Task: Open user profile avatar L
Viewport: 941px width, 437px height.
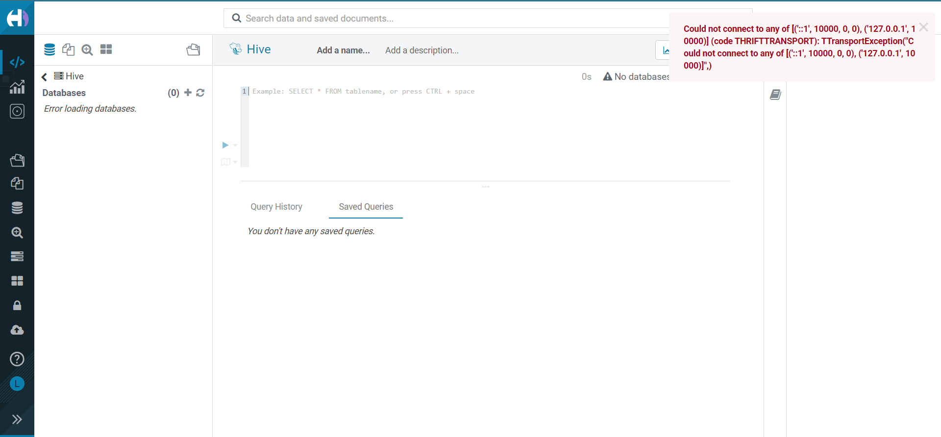Action: pos(17,384)
